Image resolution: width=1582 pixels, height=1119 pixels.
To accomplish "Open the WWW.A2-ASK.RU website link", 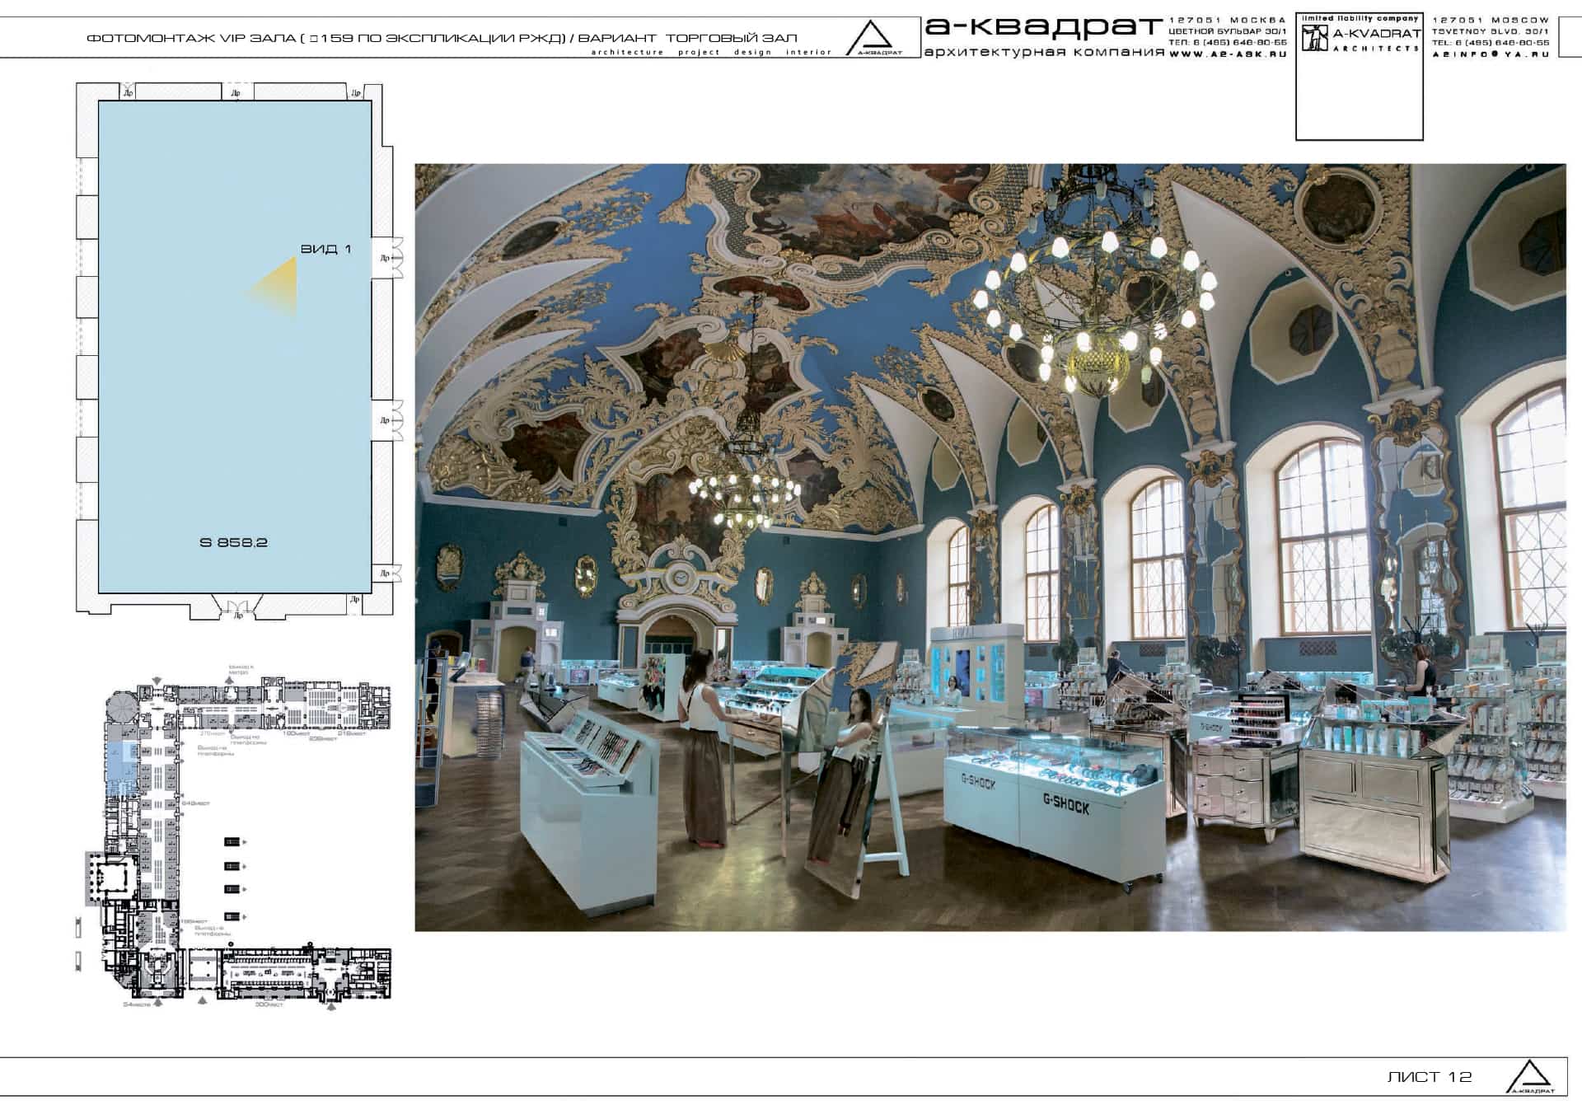I will 1228,54.
